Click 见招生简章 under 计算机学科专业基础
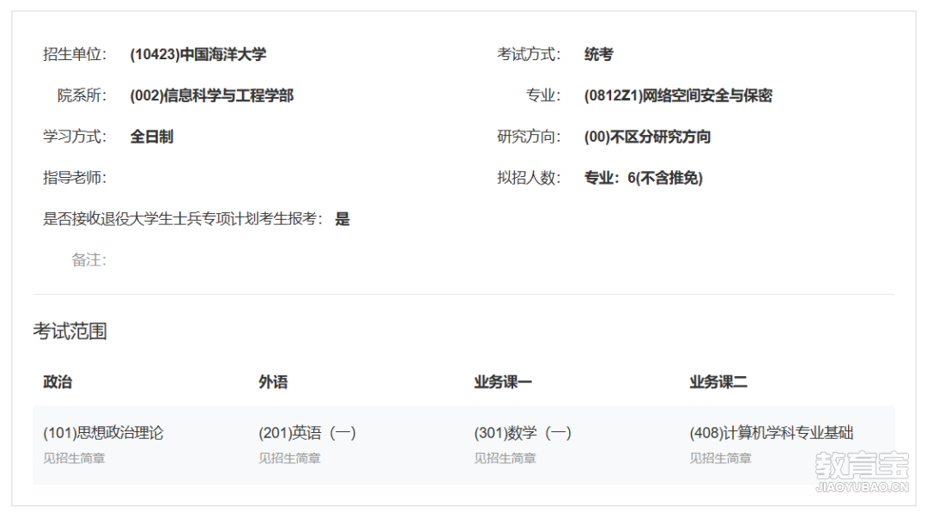The width and height of the screenshot is (927, 512). coord(721,458)
